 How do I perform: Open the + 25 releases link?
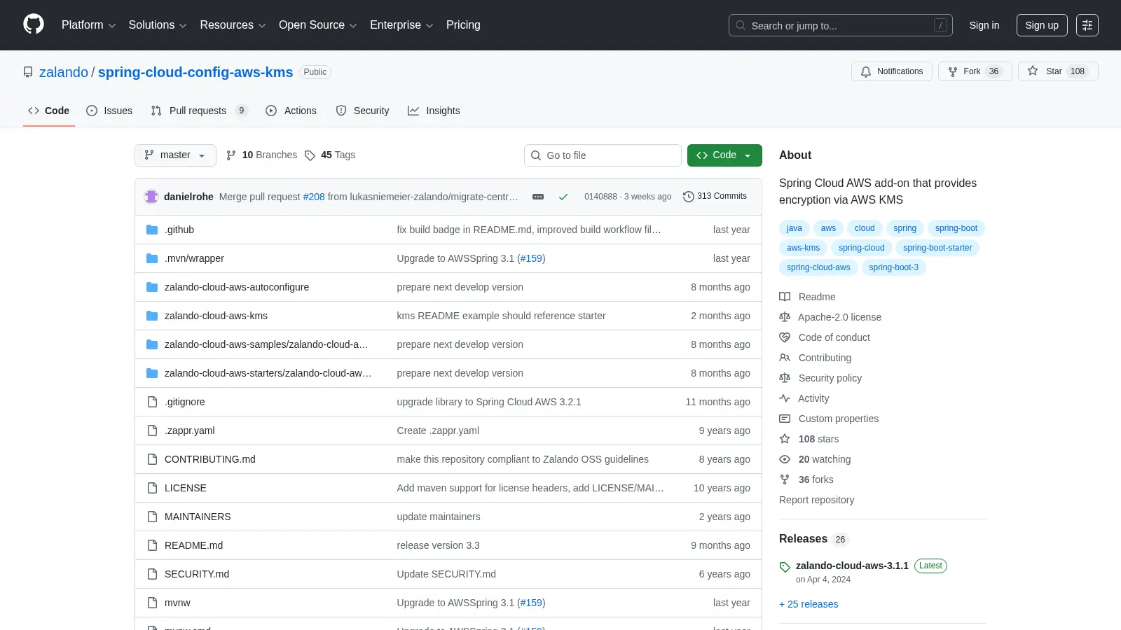point(809,604)
